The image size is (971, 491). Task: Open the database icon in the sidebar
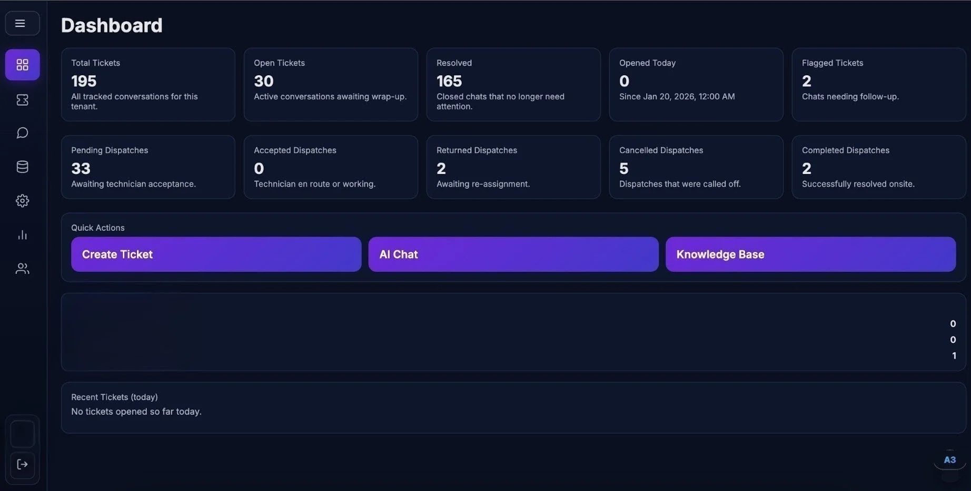(22, 166)
